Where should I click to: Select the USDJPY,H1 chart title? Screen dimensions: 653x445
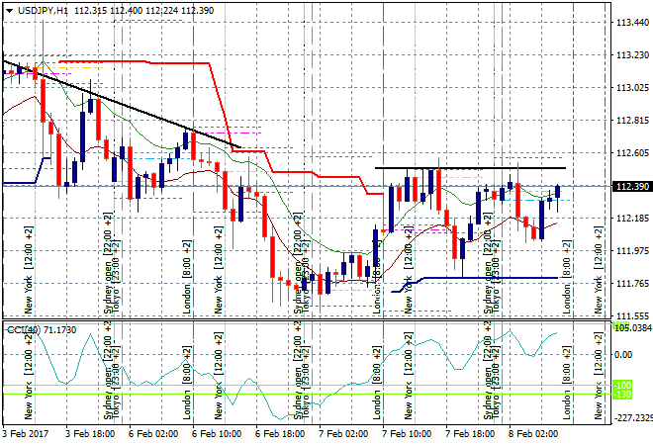point(43,11)
